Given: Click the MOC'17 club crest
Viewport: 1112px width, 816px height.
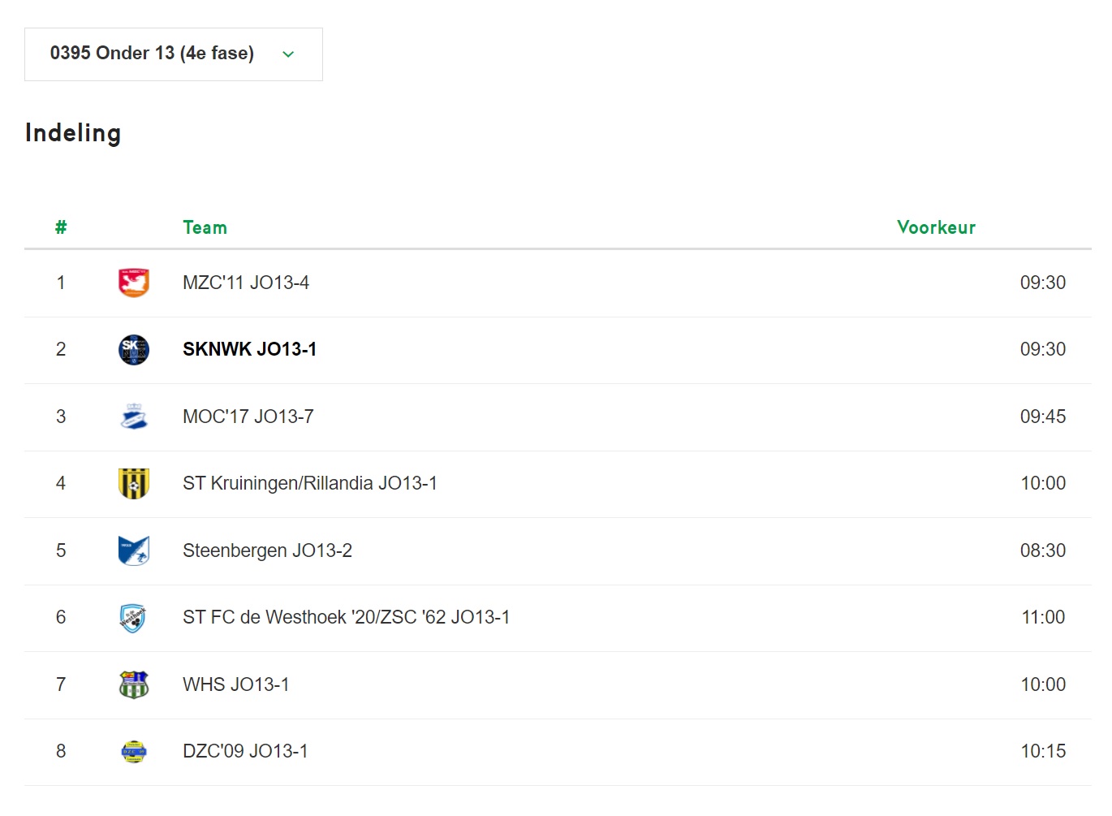Looking at the screenshot, I should coord(134,417).
